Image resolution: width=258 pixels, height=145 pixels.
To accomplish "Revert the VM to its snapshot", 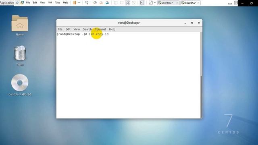I will coord(101,3).
